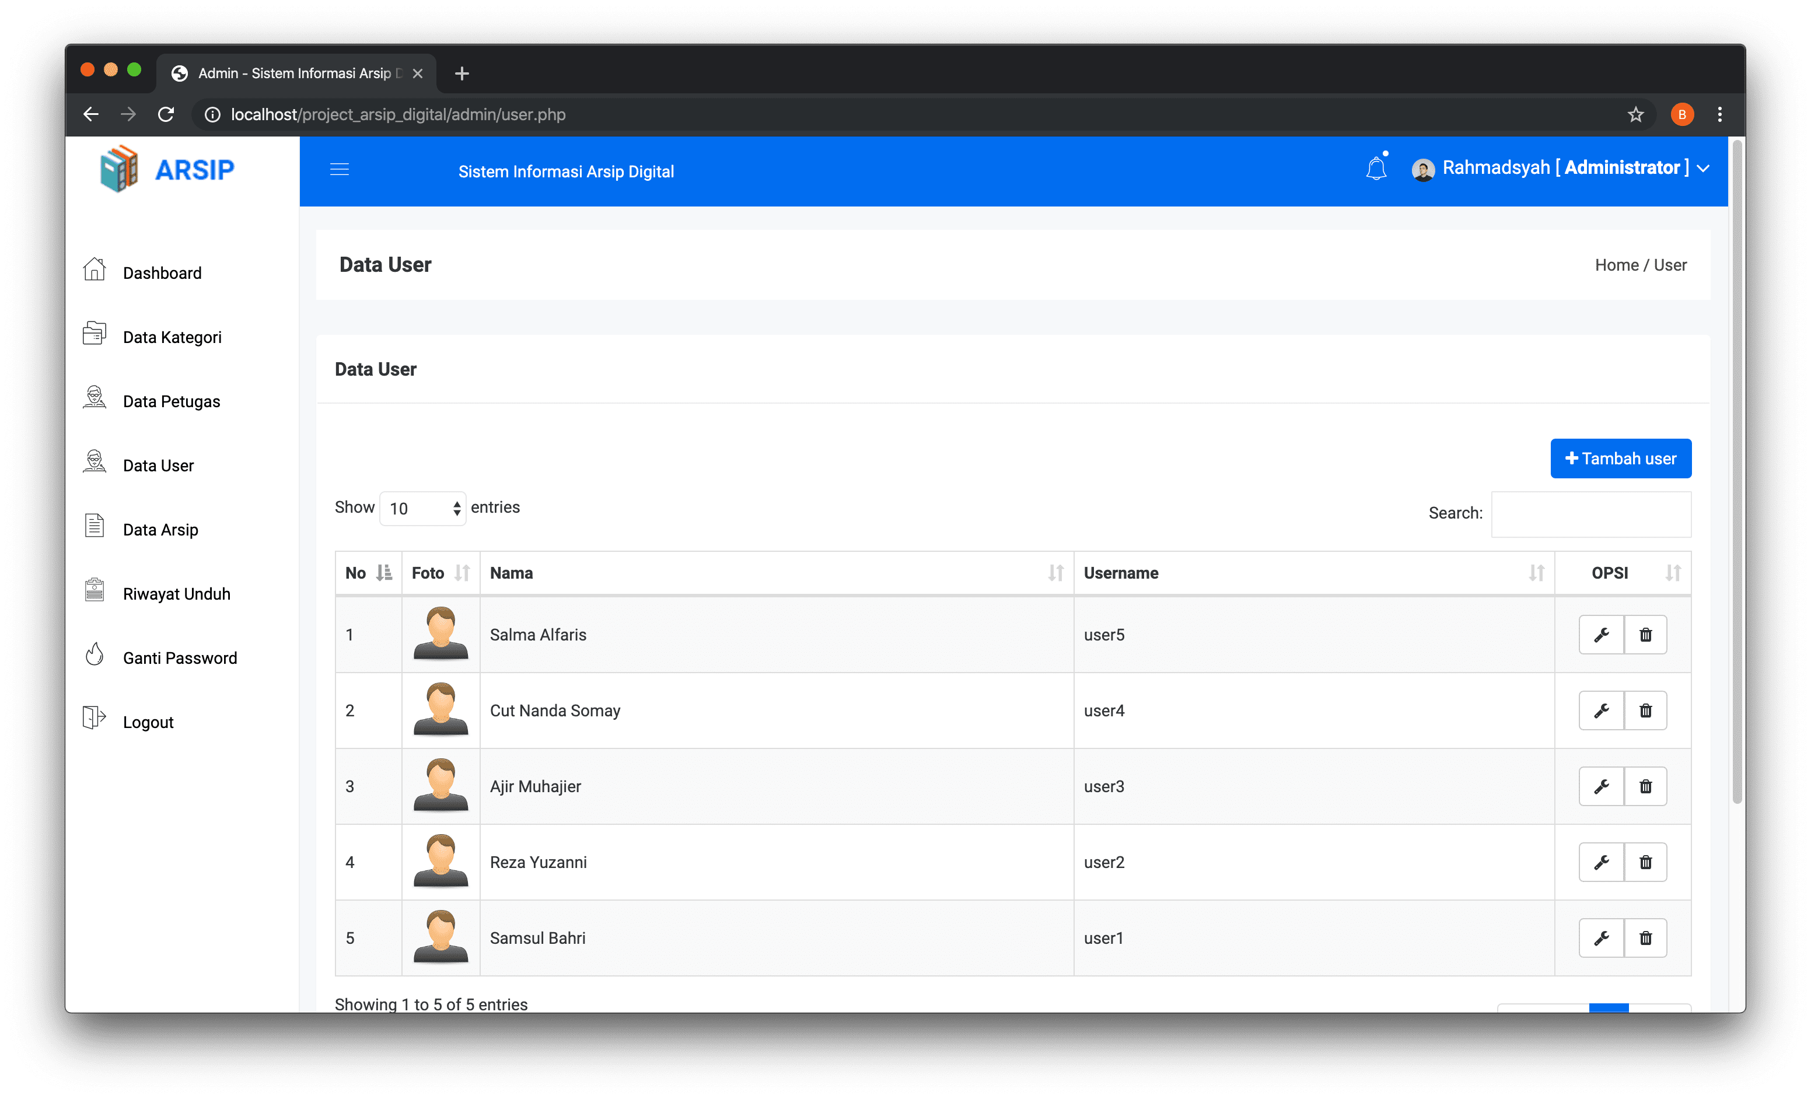The image size is (1811, 1099).
Task: Click the ARSIP logo icon
Action: click(x=119, y=169)
